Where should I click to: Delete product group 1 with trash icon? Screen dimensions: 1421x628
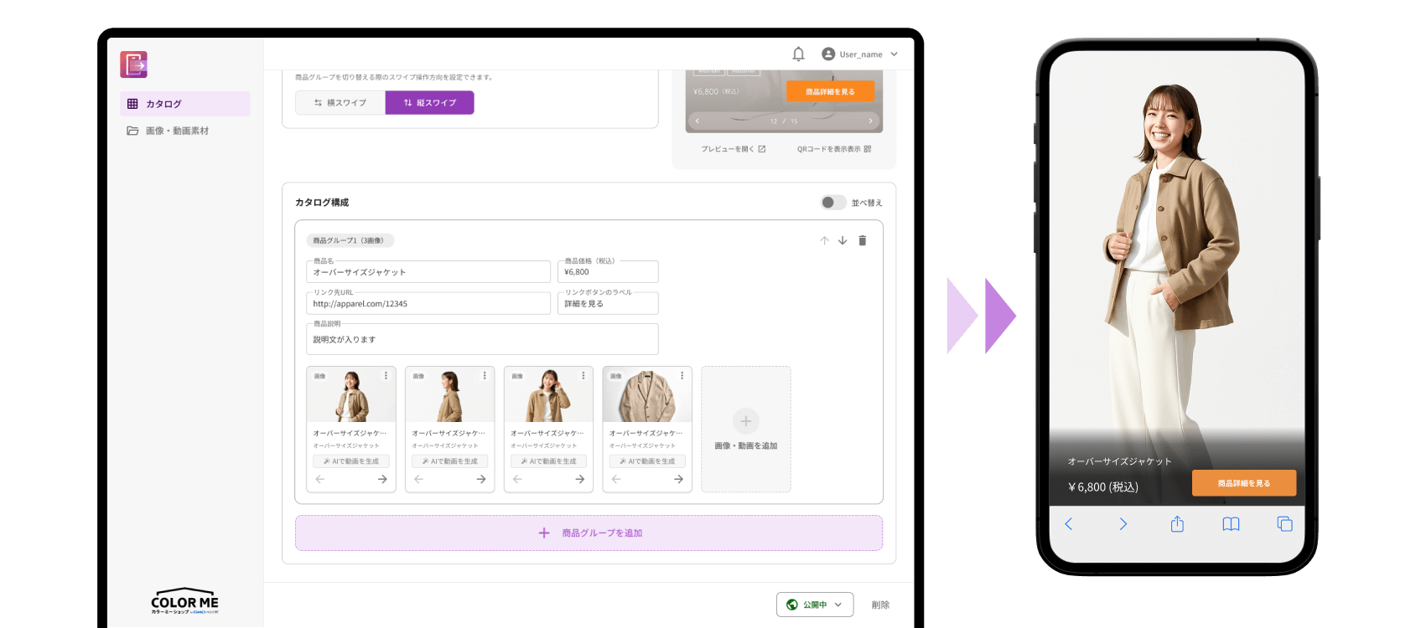[x=862, y=241]
